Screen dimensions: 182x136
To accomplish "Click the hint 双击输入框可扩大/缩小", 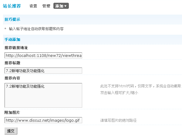I will click(x=119, y=92).
